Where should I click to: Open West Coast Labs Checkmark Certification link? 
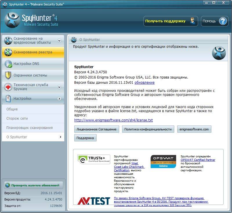tap(129, 167)
